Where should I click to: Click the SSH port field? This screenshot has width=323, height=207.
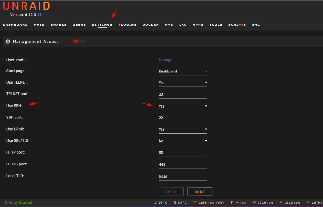[x=183, y=118]
